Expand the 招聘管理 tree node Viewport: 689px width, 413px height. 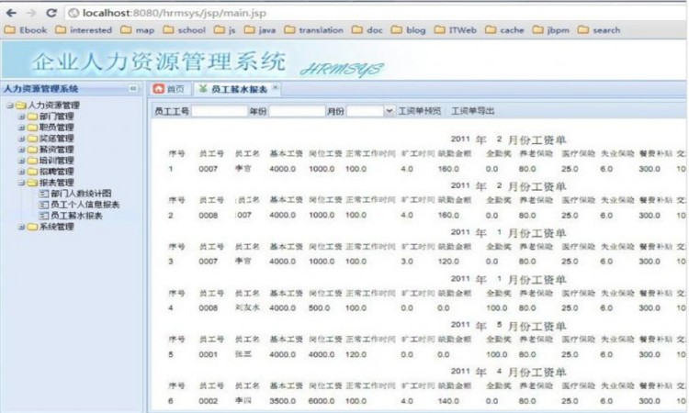21,172
